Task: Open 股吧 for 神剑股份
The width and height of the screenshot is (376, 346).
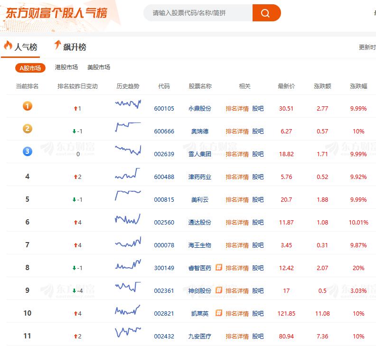Action: pos(258,291)
